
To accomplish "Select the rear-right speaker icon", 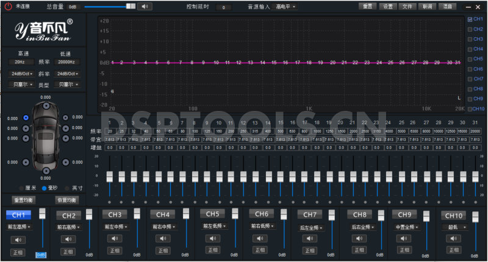I will point(65,162).
